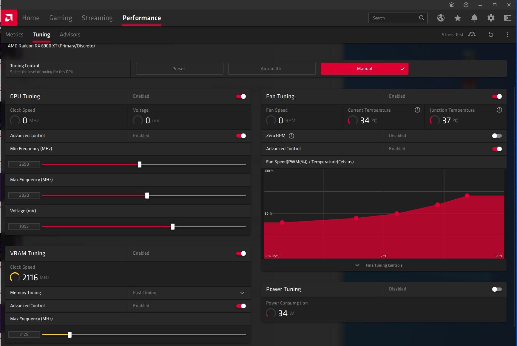The height and width of the screenshot is (346, 517).
Task: Click the Max Frequency GPU slider handle
Action: pos(147,196)
